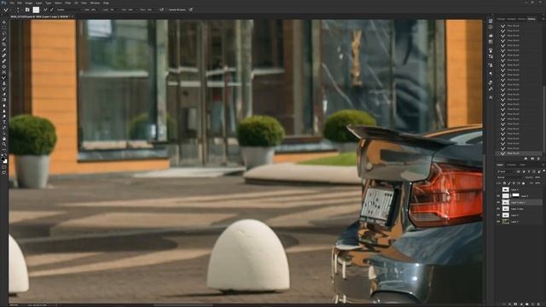546x307 pixels.
Task: Enable airbrush-style build-up in options bar
Action: 161,9
